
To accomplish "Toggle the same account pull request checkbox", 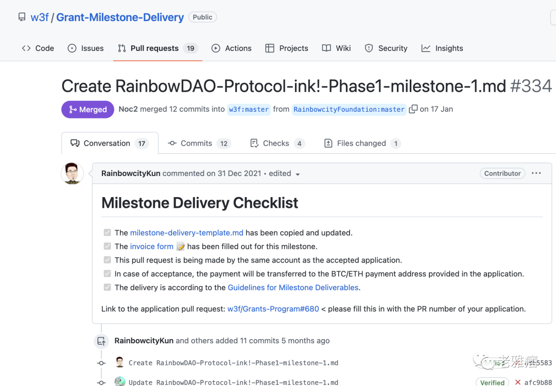I will coord(107,260).
